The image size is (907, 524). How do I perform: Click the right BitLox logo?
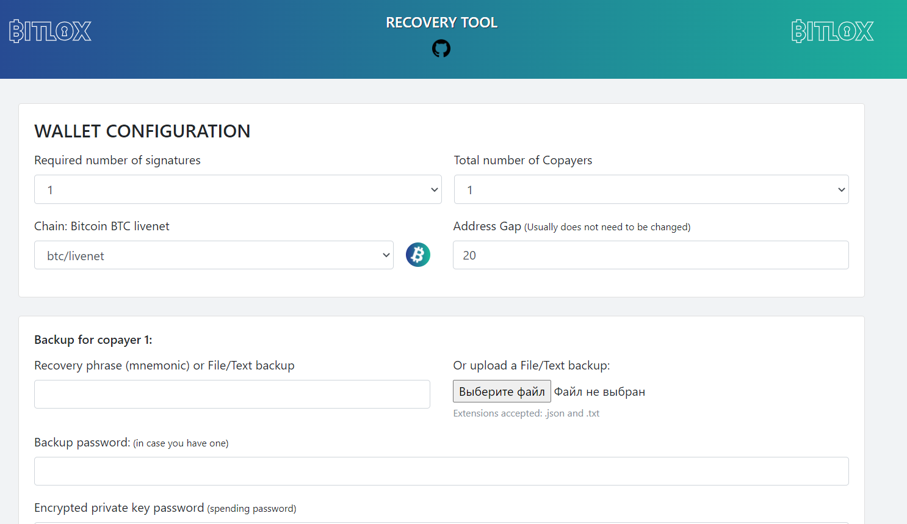click(833, 31)
